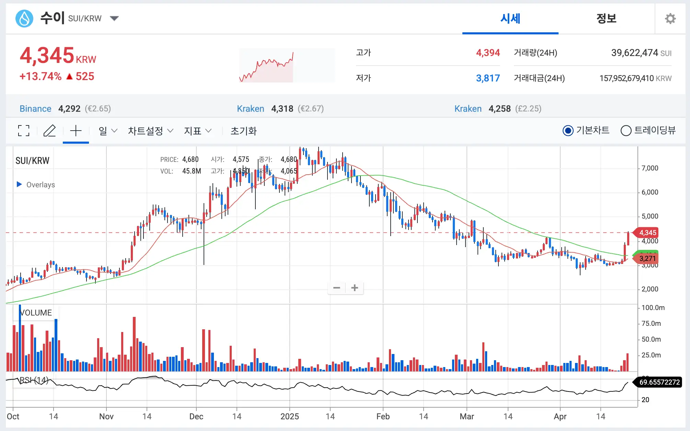
Task: Expand the Overlays panel arrow
Action: tap(20, 185)
